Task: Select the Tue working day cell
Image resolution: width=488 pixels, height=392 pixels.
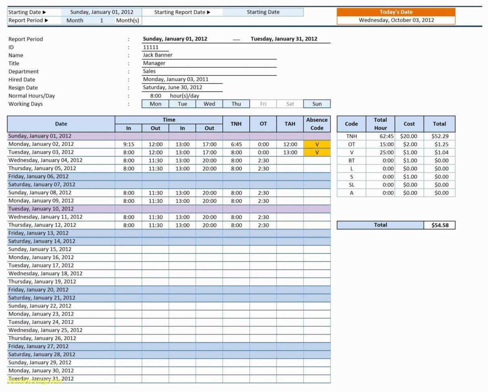Action: point(182,104)
